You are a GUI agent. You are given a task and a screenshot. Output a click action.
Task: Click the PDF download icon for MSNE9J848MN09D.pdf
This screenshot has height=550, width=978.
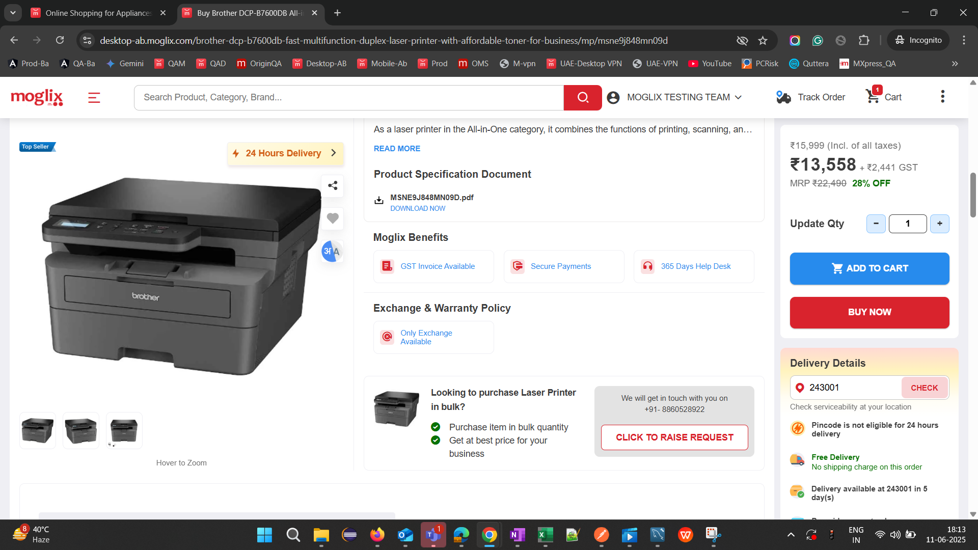[x=379, y=201]
